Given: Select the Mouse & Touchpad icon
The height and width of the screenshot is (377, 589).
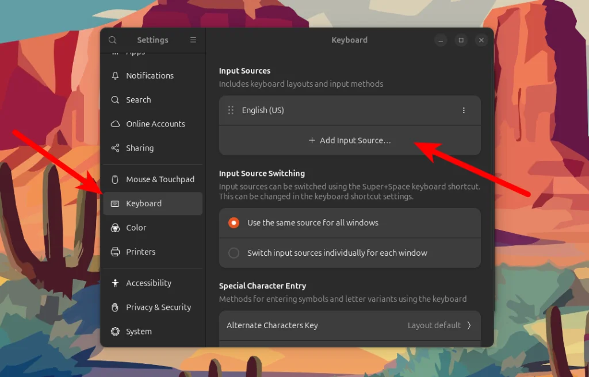Looking at the screenshot, I should [x=116, y=179].
